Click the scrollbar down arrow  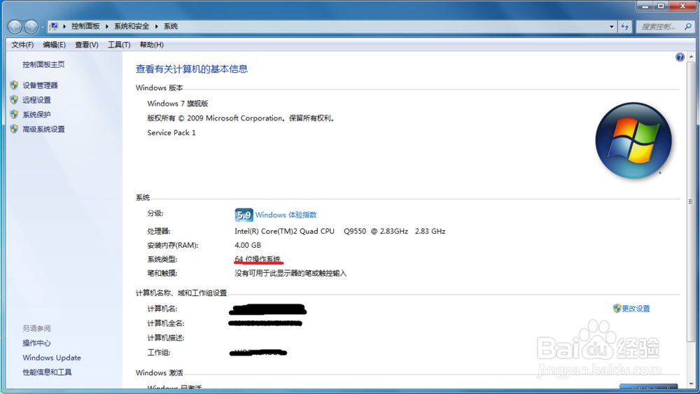(691, 384)
